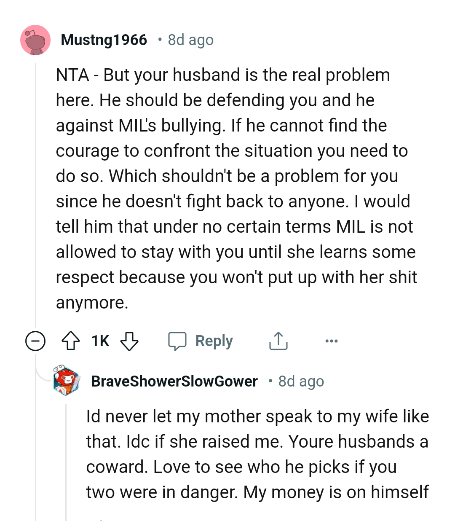Image resolution: width=455 pixels, height=521 pixels.
Task: Click the 8d ago timestamp
Action: coord(190,40)
